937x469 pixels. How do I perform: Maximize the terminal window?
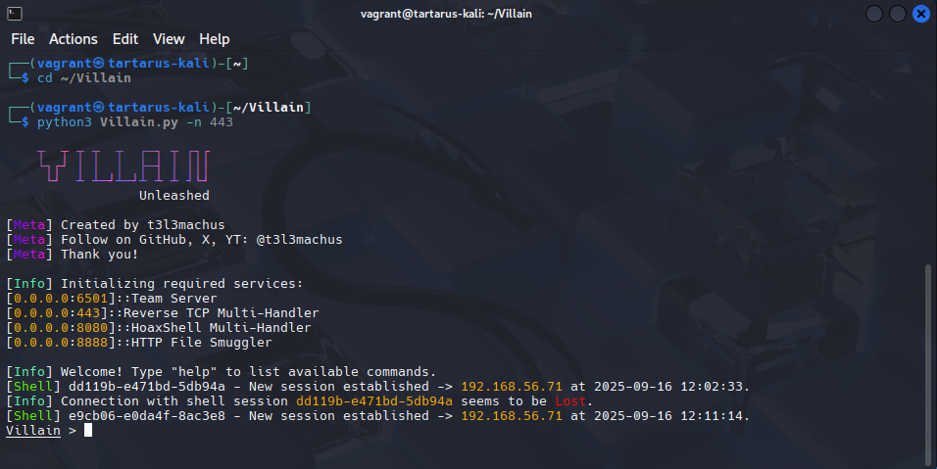tap(897, 14)
